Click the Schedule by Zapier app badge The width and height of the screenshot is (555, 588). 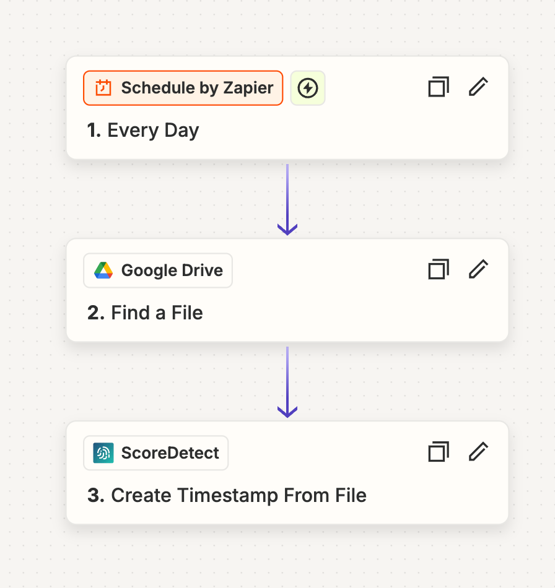coord(183,88)
